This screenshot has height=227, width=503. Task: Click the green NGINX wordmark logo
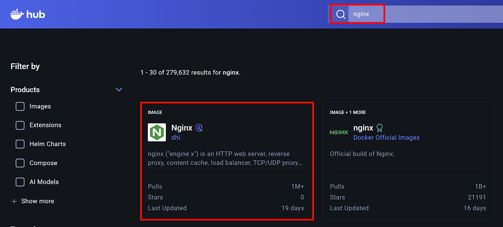point(339,132)
